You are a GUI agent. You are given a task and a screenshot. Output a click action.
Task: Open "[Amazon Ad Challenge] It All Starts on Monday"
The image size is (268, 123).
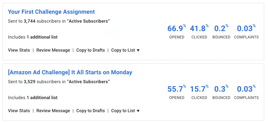70,72
